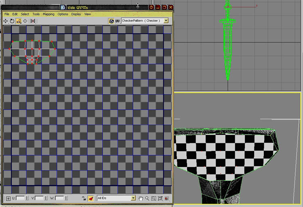Open the CheckerPattern texture dropdown

click(x=166, y=21)
